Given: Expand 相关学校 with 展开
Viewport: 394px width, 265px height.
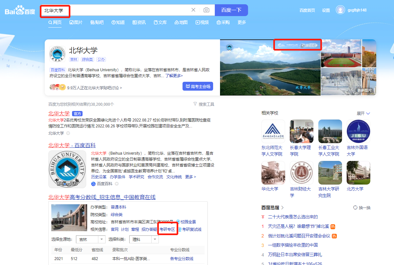Looking at the screenshot, I should pos(363,113).
